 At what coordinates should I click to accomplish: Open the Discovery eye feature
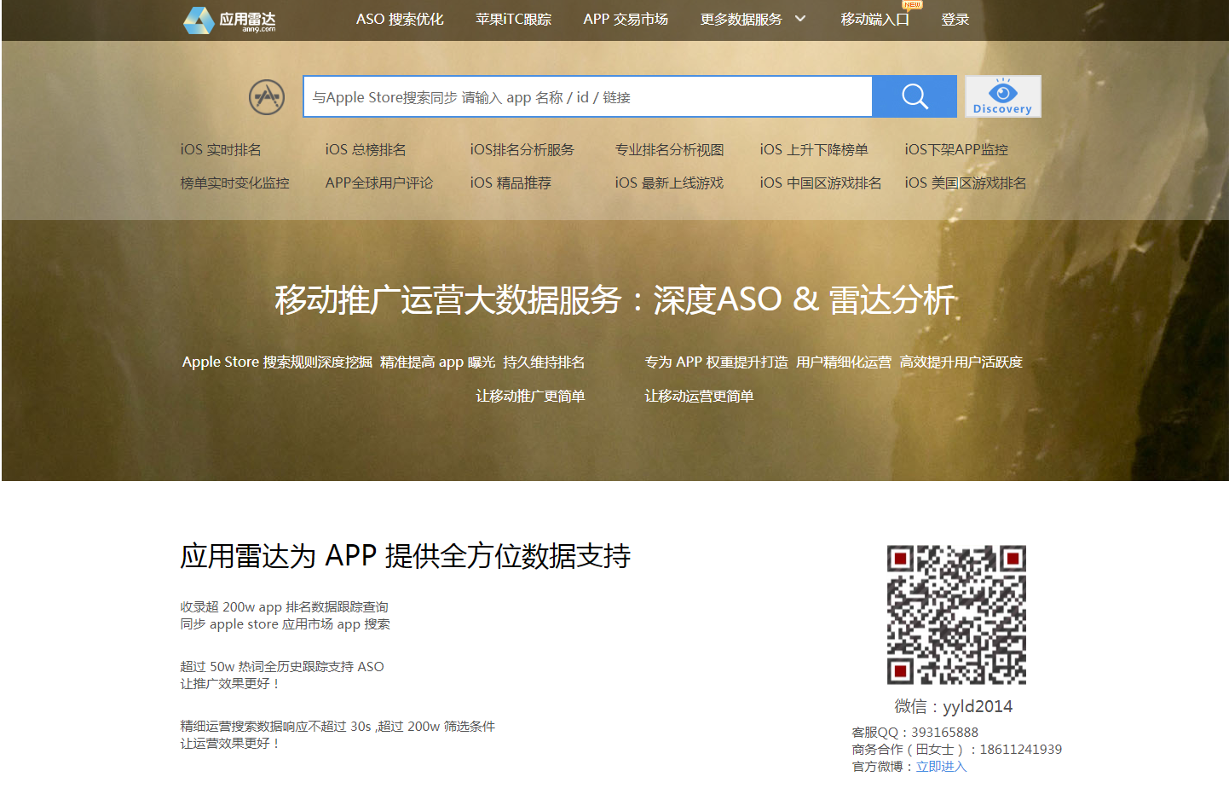click(1002, 96)
